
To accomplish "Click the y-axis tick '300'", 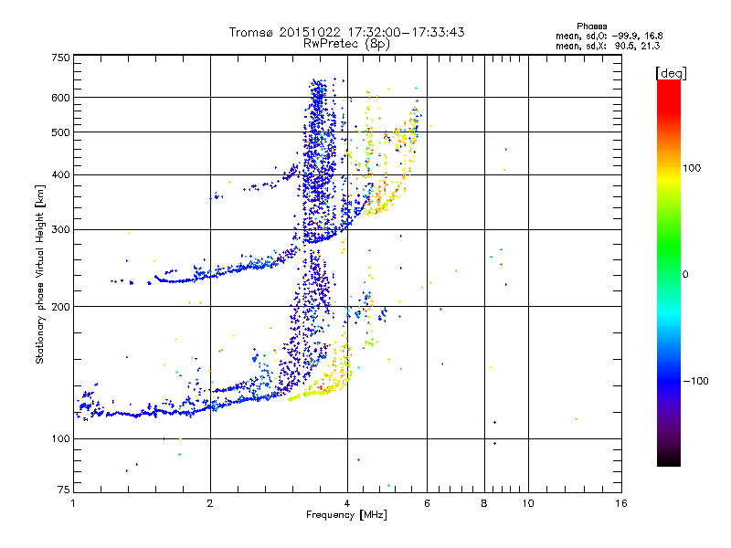I will (x=60, y=229).
